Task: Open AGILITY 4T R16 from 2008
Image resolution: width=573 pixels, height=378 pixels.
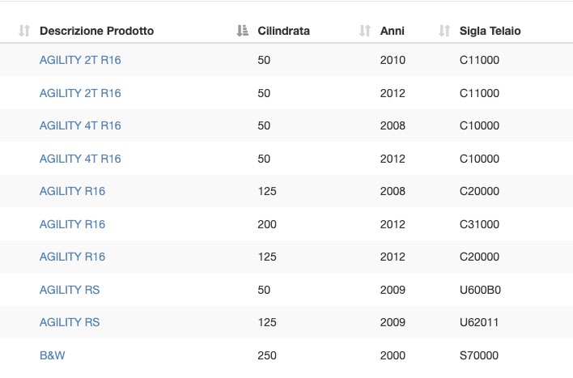Action: (x=80, y=125)
